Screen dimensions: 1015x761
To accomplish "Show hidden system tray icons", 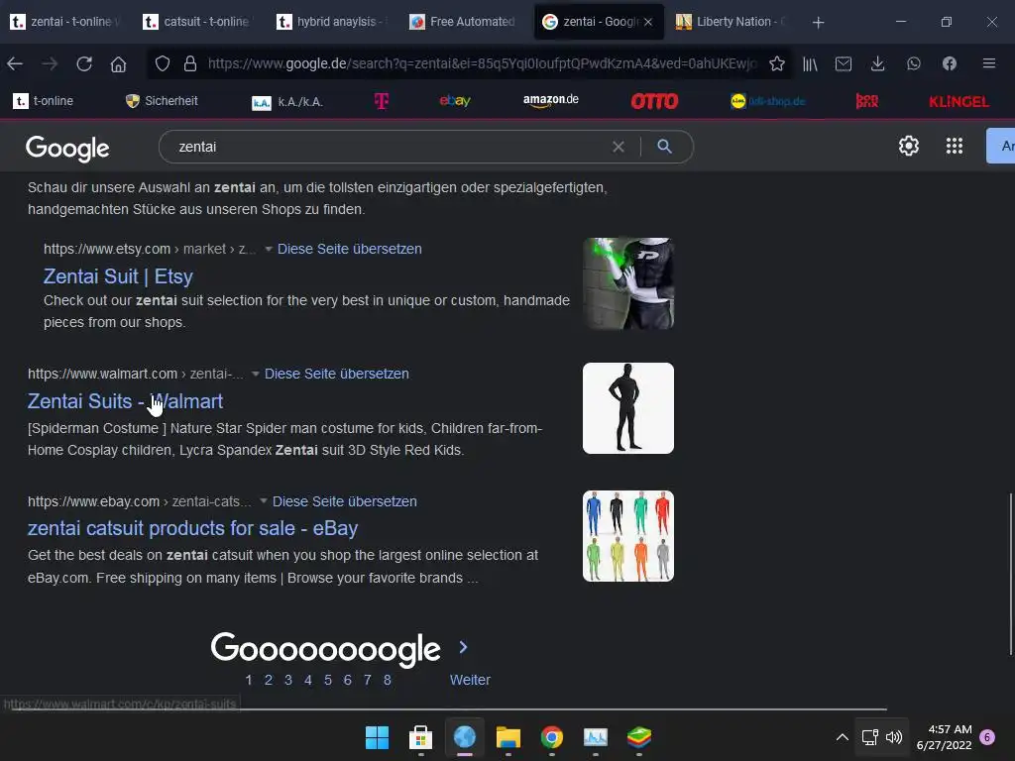I will [843, 737].
